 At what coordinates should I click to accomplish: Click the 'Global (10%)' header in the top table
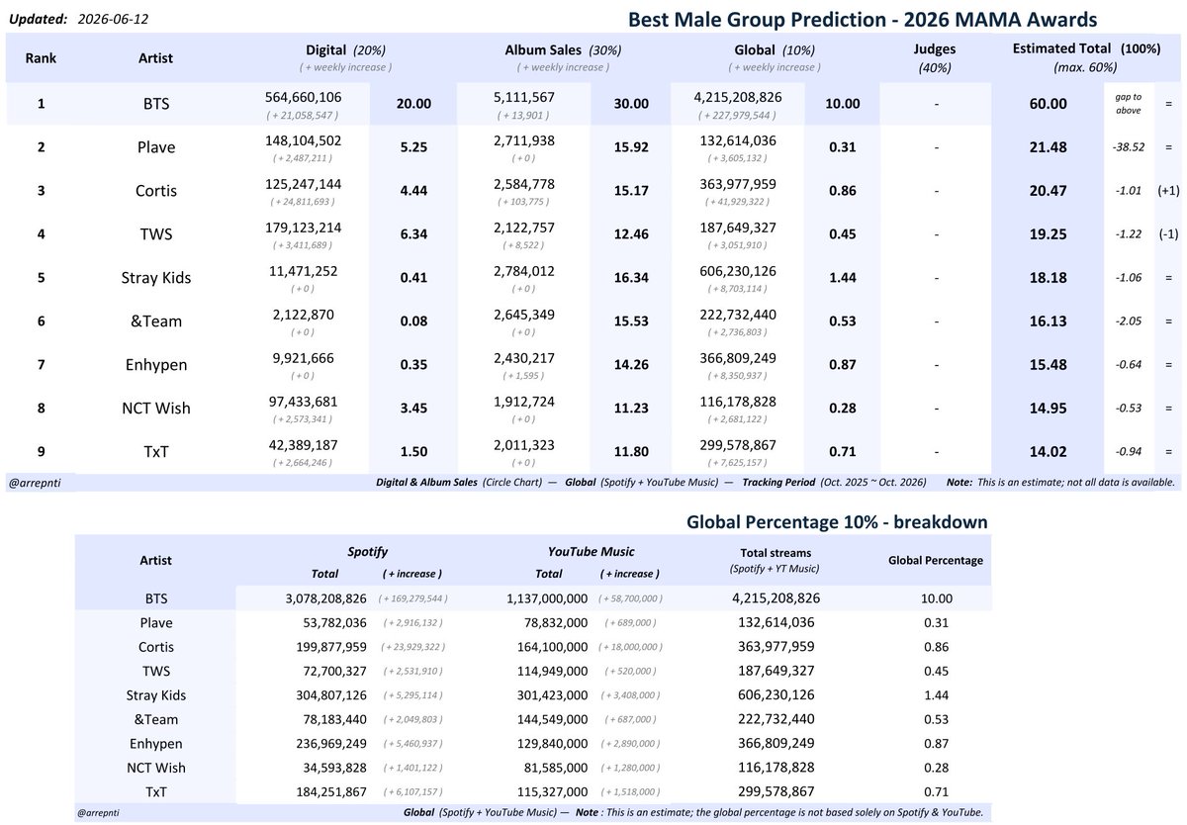coord(774,49)
